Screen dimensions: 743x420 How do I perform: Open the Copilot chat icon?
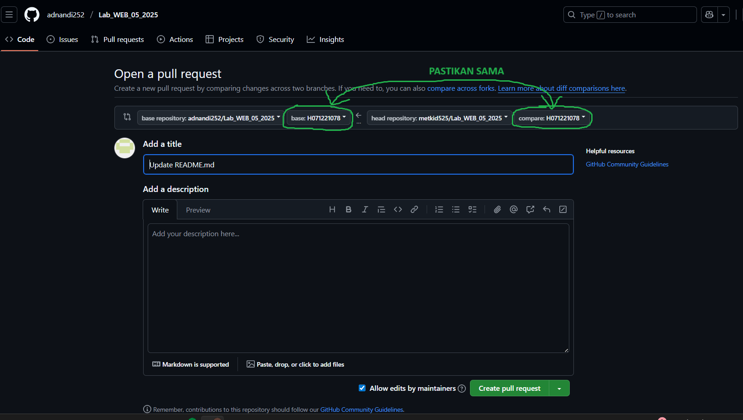point(709,15)
